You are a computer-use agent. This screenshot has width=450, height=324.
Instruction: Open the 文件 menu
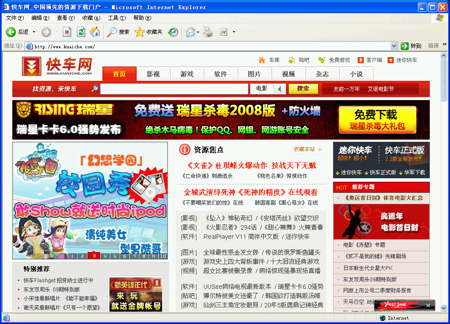15,18
